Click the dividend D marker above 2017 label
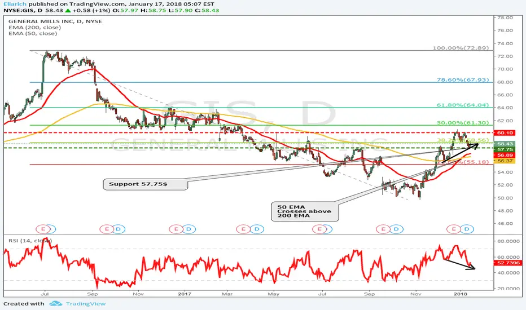 point(189,229)
